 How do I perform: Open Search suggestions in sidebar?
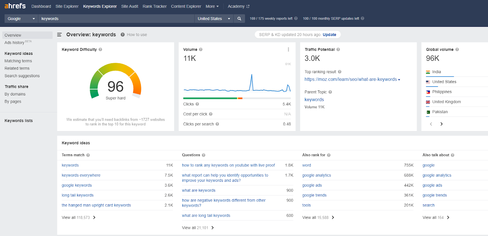[22, 76]
